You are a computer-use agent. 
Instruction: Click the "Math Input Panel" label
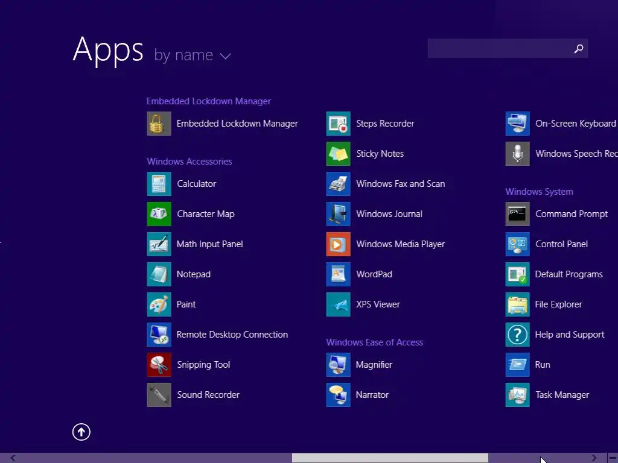point(209,244)
